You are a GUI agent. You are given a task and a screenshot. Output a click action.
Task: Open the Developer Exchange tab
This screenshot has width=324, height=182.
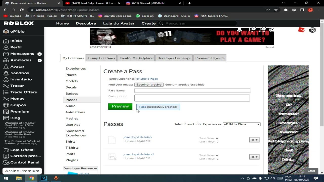pyautogui.click(x=174, y=58)
